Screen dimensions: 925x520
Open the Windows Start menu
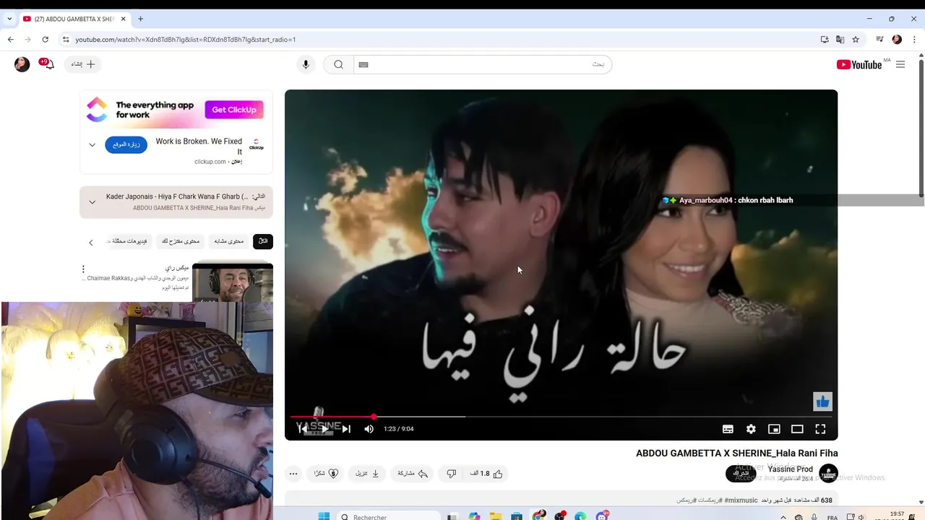click(x=324, y=516)
